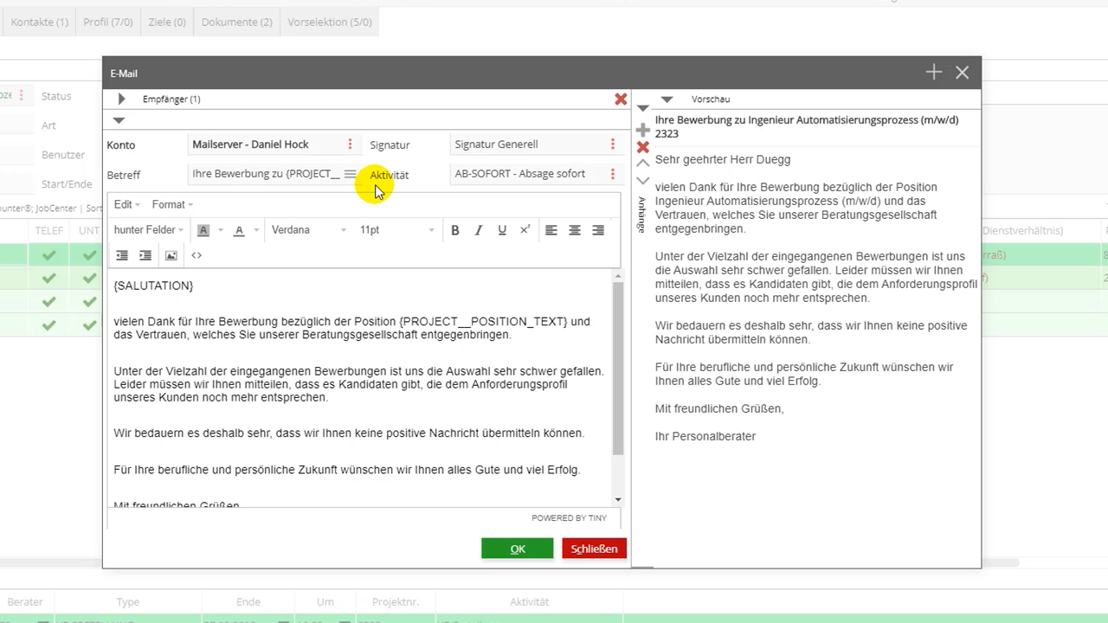Click the vertical Anhänge label

tap(641, 215)
